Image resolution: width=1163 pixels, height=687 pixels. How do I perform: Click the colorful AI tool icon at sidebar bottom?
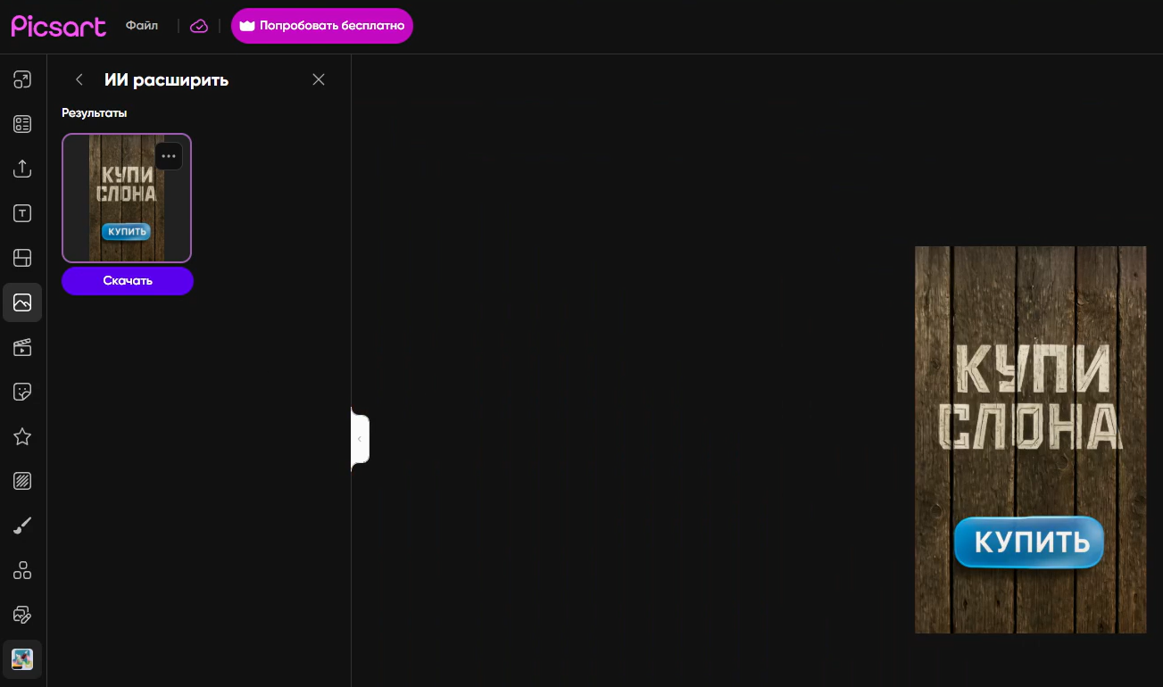pyautogui.click(x=22, y=659)
